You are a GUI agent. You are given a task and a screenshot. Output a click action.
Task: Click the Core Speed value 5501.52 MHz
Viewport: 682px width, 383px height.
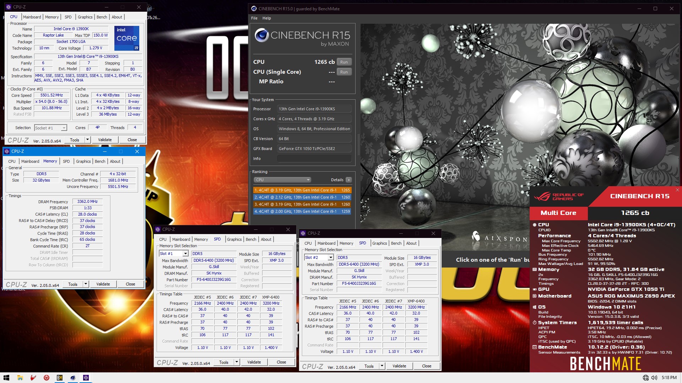coord(52,95)
